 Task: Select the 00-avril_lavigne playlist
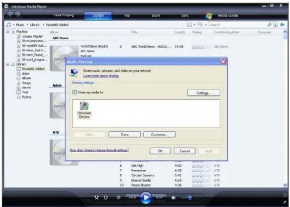35,59
